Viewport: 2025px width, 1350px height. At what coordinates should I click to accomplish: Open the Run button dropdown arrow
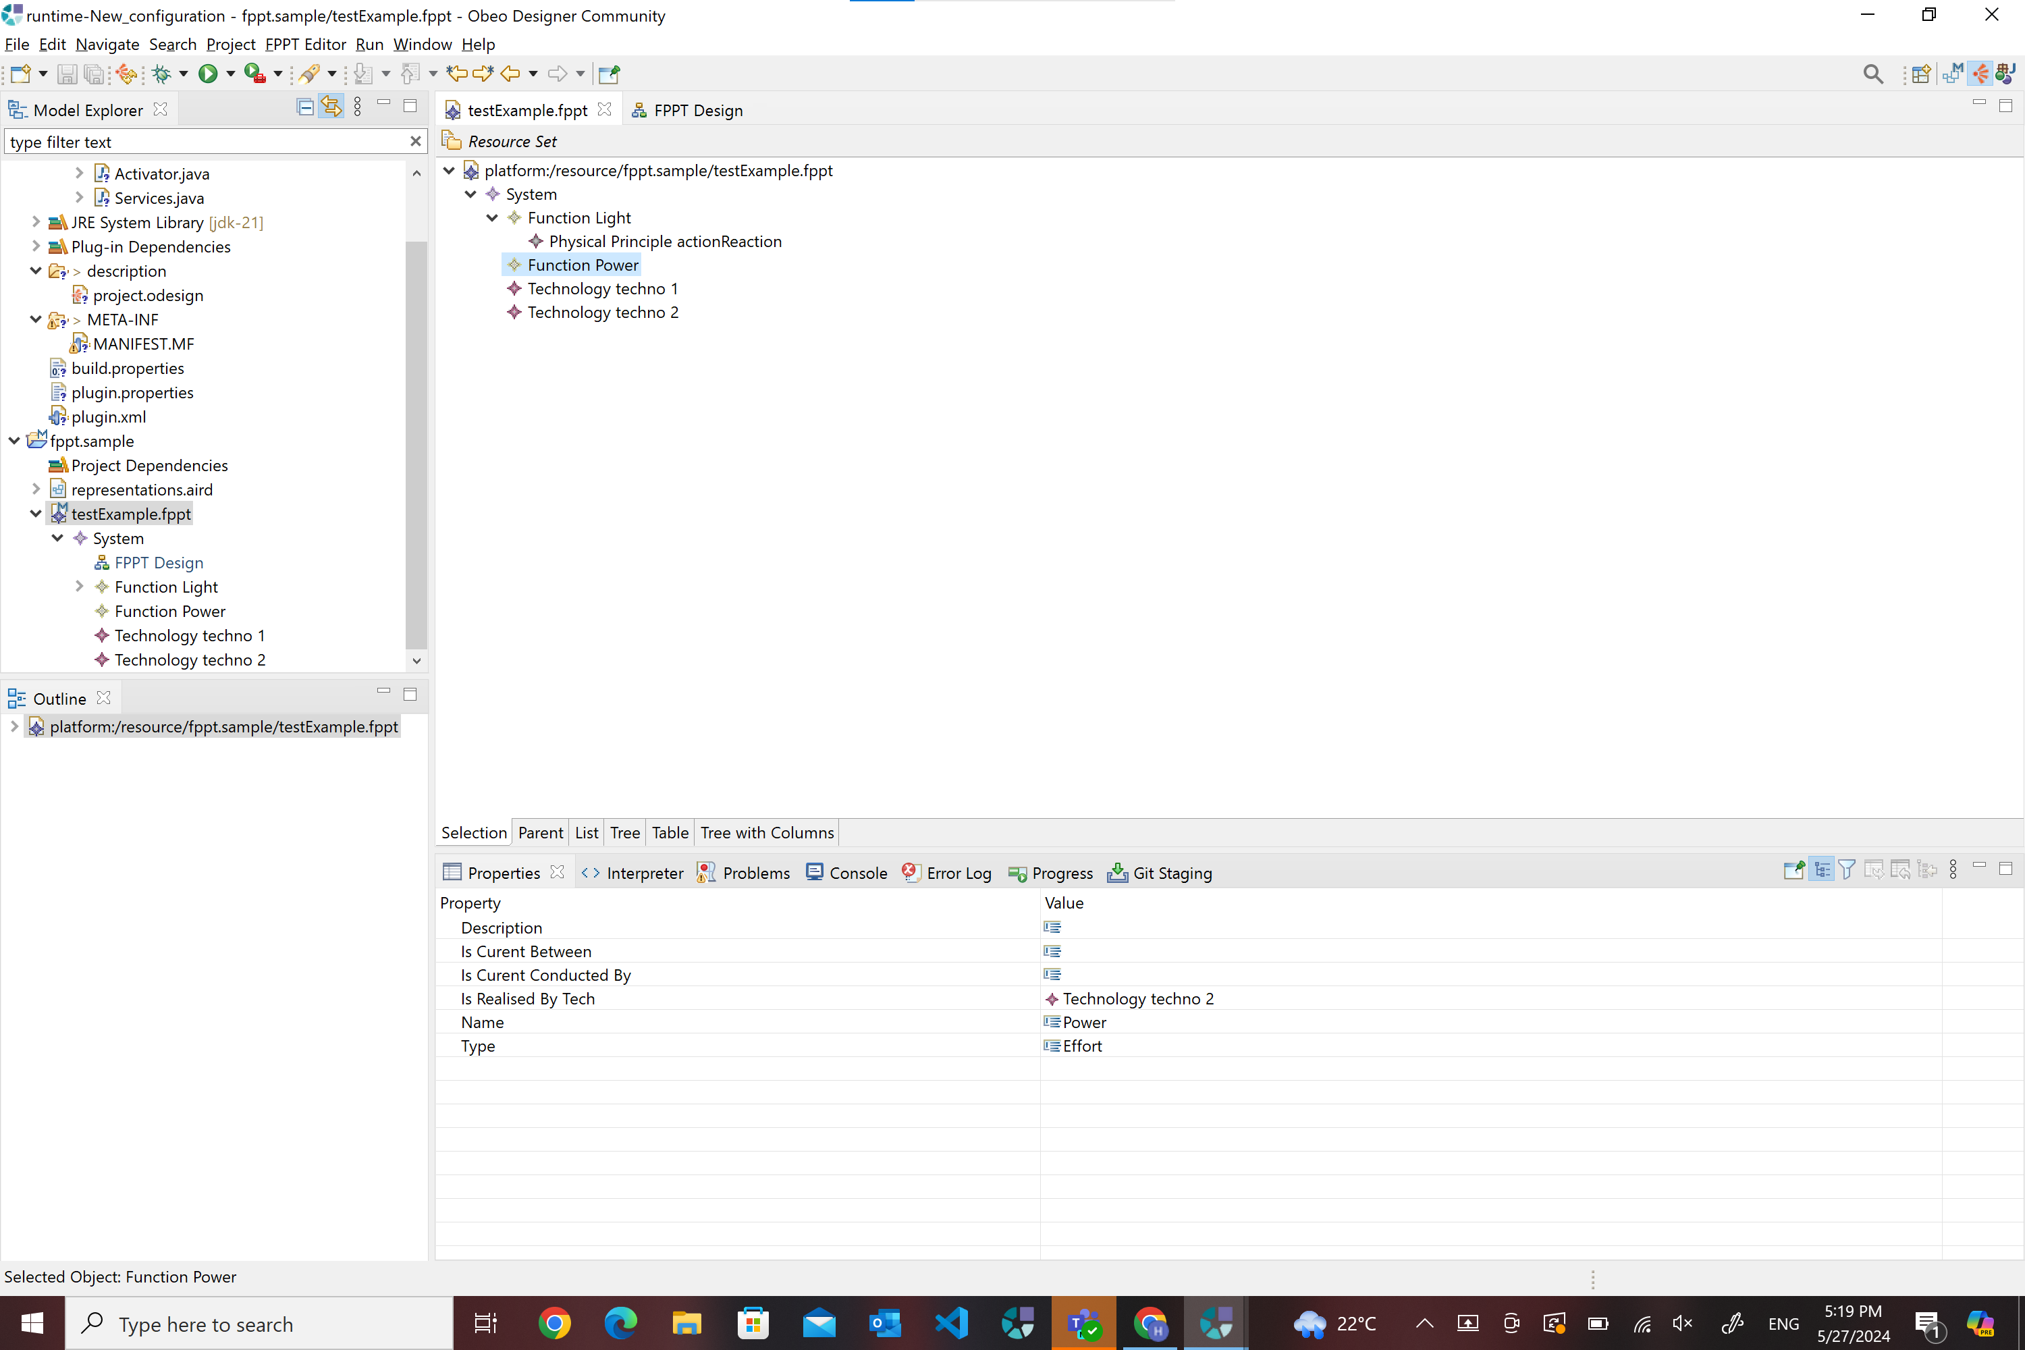[x=231, y=74]
